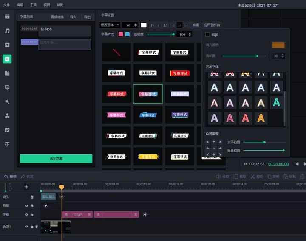Toggle visibility eye on 字幕 track
306x241 pixels.
coord(26,215)
